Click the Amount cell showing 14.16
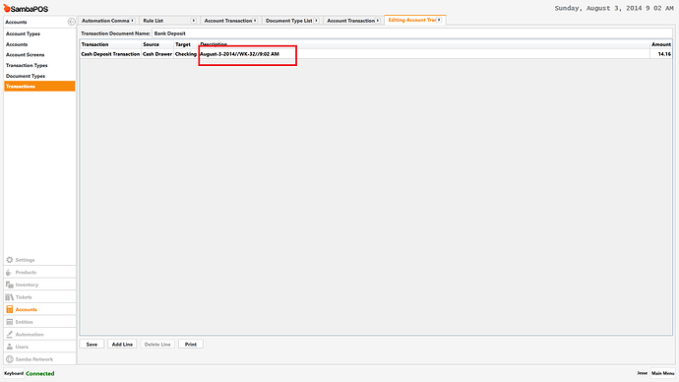The width and height of the screenshot is (679, 382). pyautogui.click(x=661, y=54)
